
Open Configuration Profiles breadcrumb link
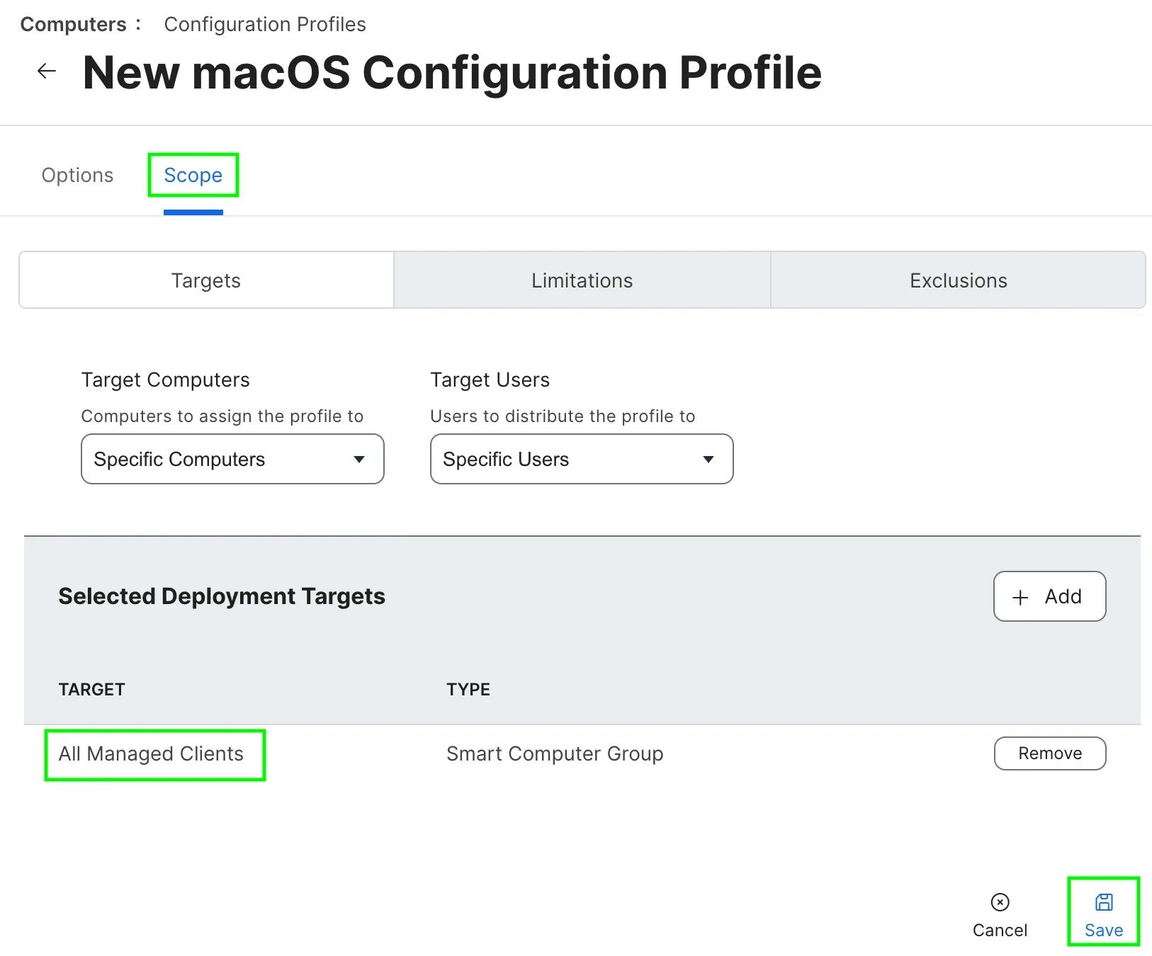click(265, 24)
